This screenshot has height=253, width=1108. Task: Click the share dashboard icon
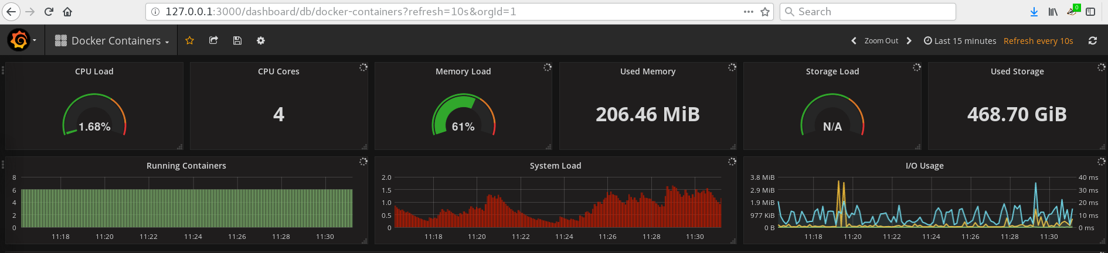[213, 40]
